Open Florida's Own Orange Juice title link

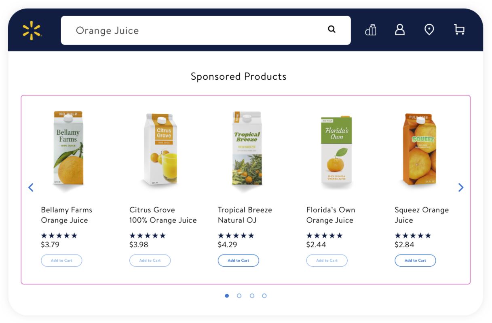pos(330,215)
